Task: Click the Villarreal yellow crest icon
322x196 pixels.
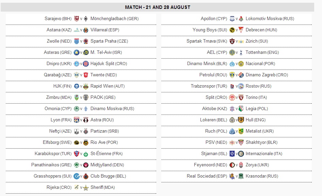Action: coord(86,30)
